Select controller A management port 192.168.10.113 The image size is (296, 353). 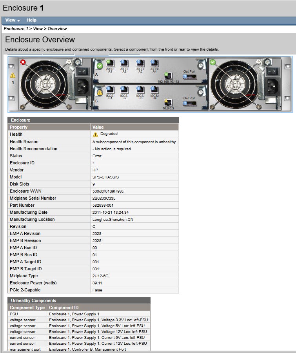pyautogui.click(x=168, y=76)
